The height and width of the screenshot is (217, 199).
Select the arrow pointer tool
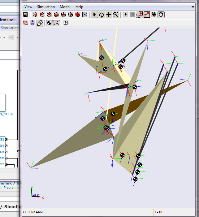pos(94,15)
